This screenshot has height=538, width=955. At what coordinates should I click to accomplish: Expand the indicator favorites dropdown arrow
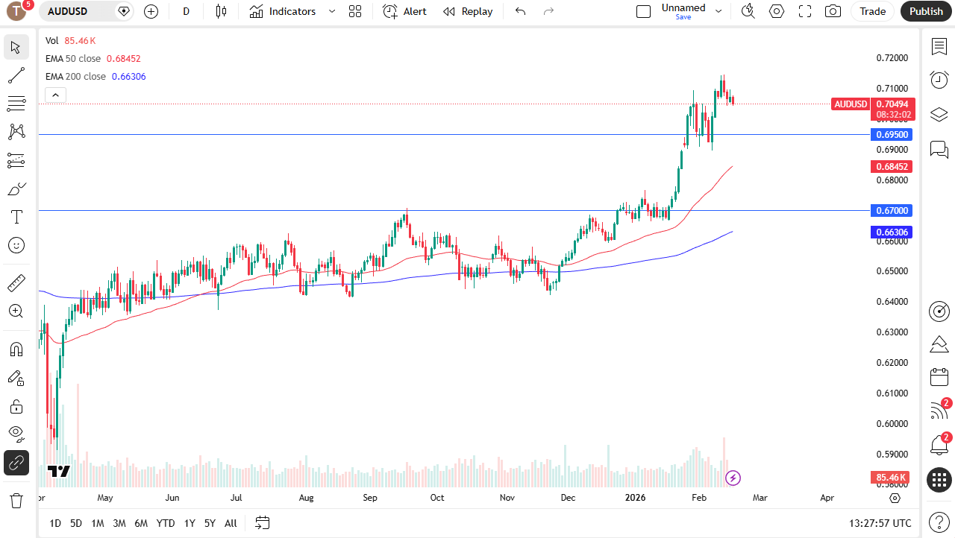[x=333, y=11]
